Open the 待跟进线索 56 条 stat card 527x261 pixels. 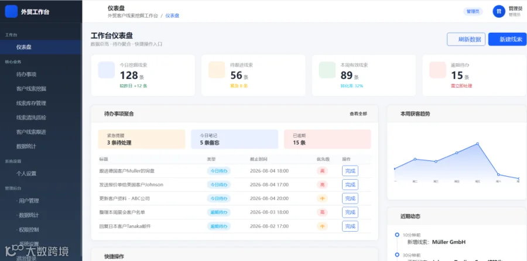click(254, 75)
